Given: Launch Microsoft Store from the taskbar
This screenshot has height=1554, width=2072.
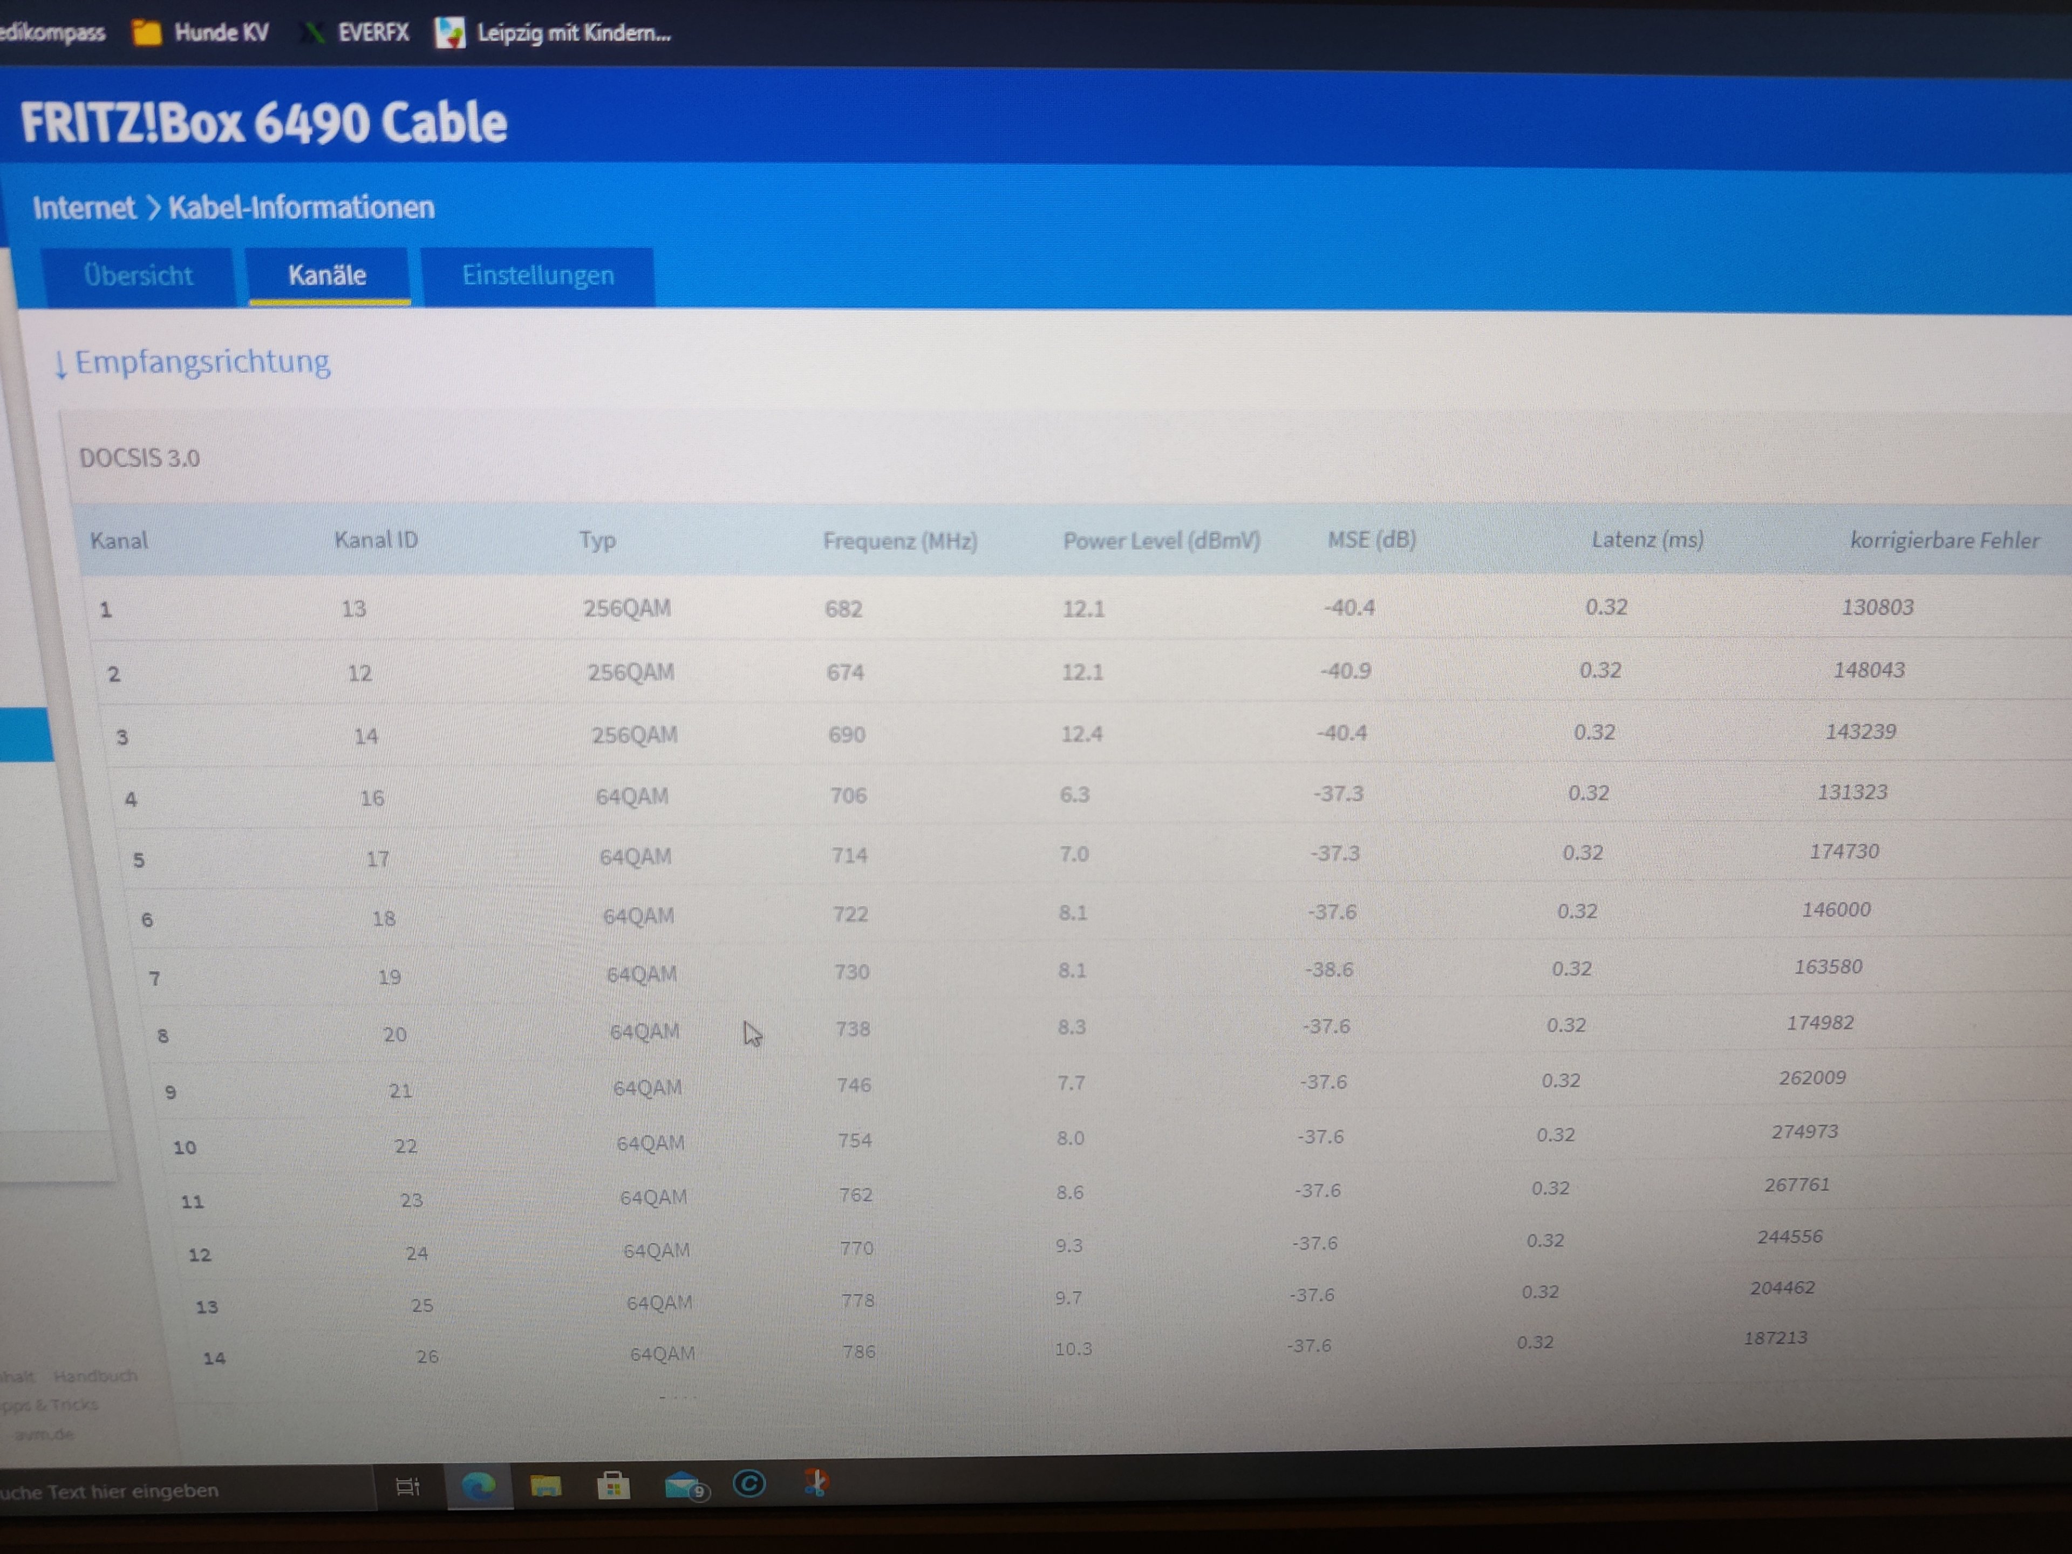Looking at the screenshot, I should coord(614,1485).
